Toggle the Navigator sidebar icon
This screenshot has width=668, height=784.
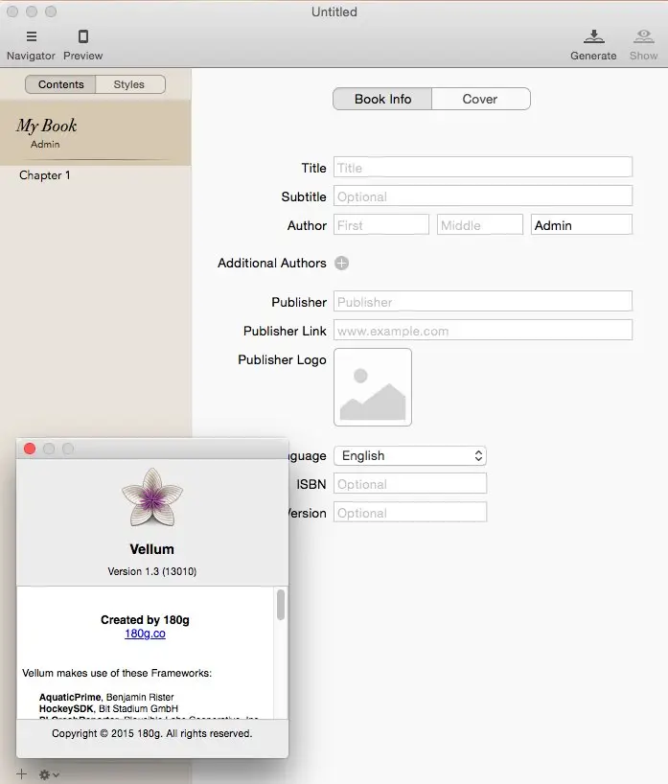pyautogui.click(x=31, y=36)
